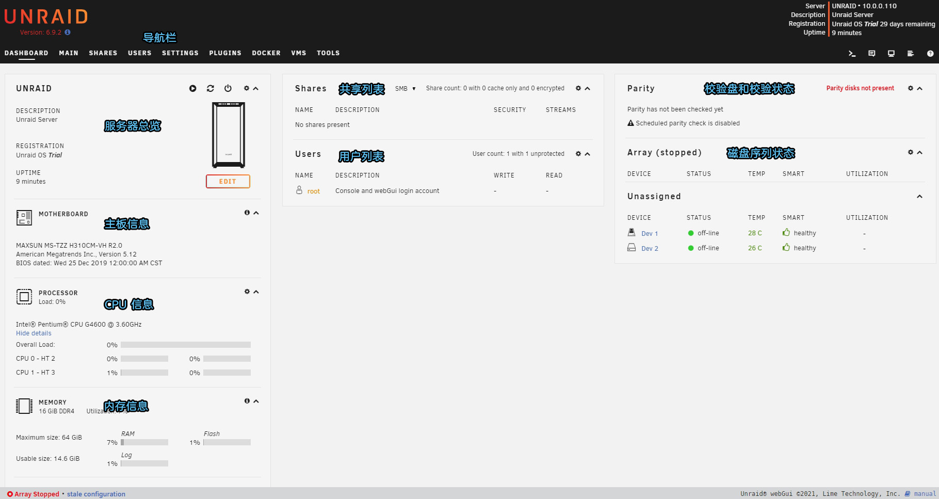The width and height of the screenshot is (939, 499).
Task: Toggle the help question mark icon
Action: 930,53
